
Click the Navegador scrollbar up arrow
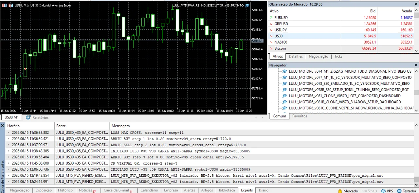(416, 71)
